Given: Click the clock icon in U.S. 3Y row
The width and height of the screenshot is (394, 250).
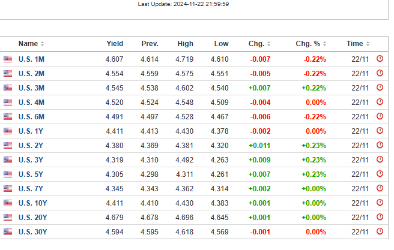Looking at the screenshot, I should coord(380,159).
